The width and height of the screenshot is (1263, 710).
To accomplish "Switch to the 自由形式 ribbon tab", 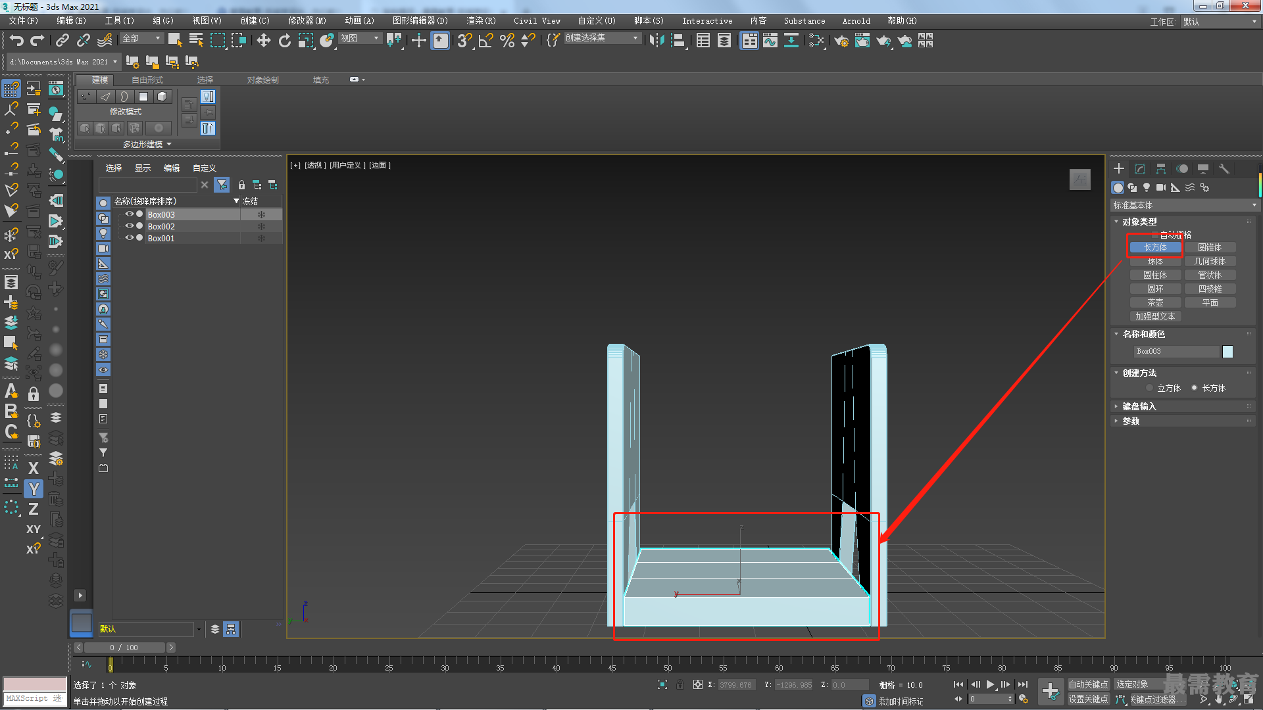I will coord(147,80).
